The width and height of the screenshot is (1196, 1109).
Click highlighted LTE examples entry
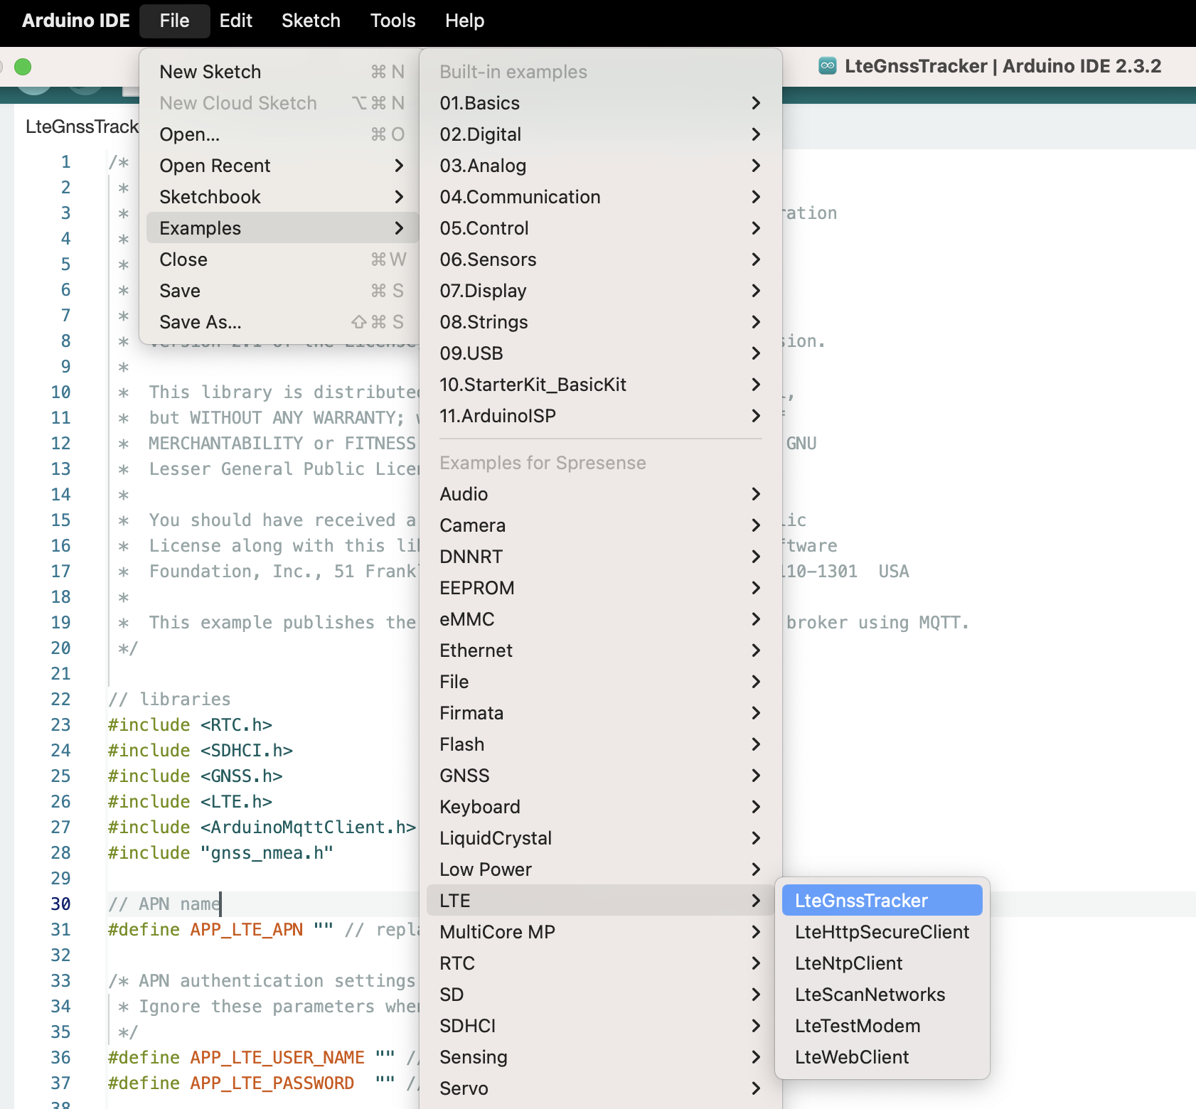click(x=601, y=901)
